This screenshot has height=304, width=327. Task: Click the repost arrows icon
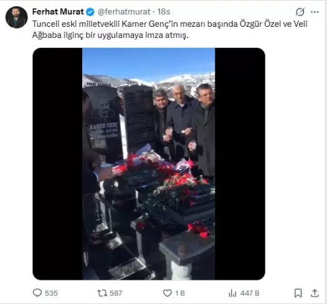pos(102,293)
